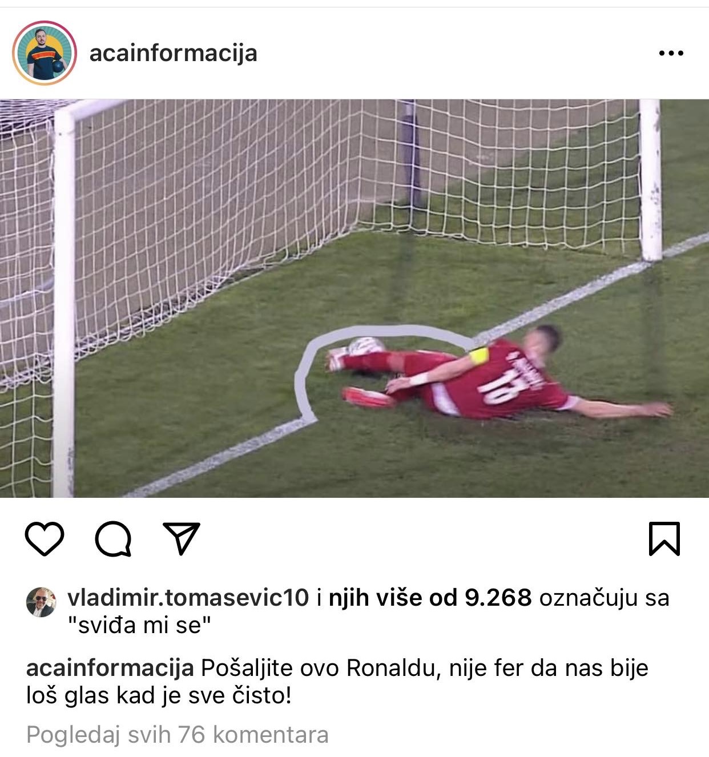
Task: Open vladimir.tomasevic10 small avatar
Action: tap(41, 602)
